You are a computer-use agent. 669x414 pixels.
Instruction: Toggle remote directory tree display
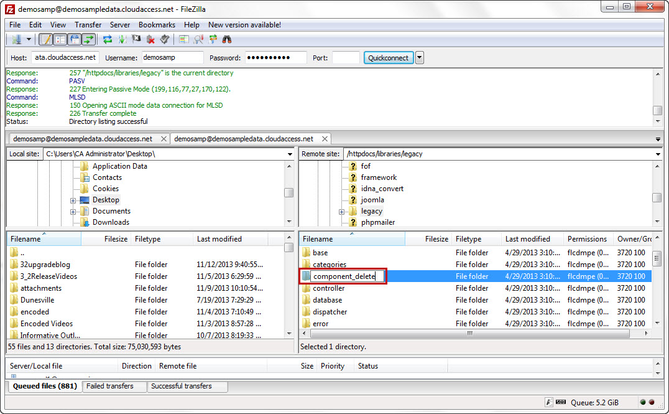pos(75,39)
